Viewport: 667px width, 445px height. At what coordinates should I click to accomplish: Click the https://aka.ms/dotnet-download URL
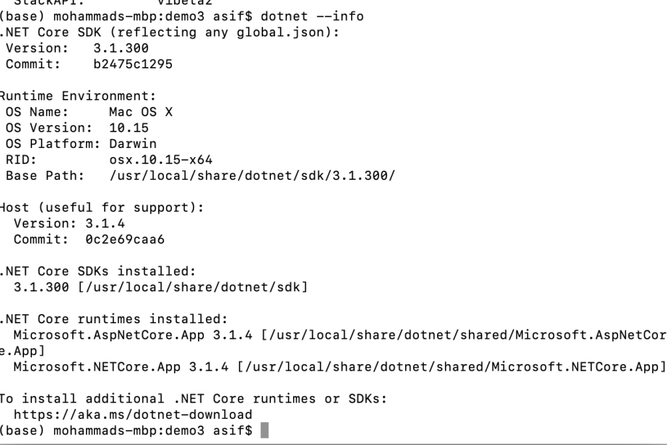(133, 414)
